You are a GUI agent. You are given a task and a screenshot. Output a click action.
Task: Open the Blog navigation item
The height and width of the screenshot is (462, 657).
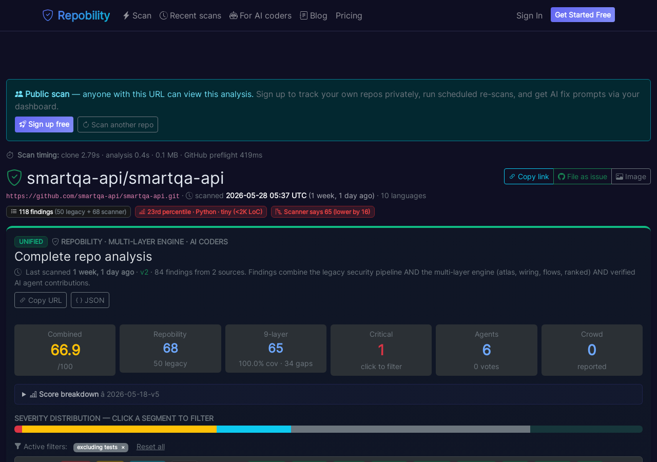click(314, 15)
